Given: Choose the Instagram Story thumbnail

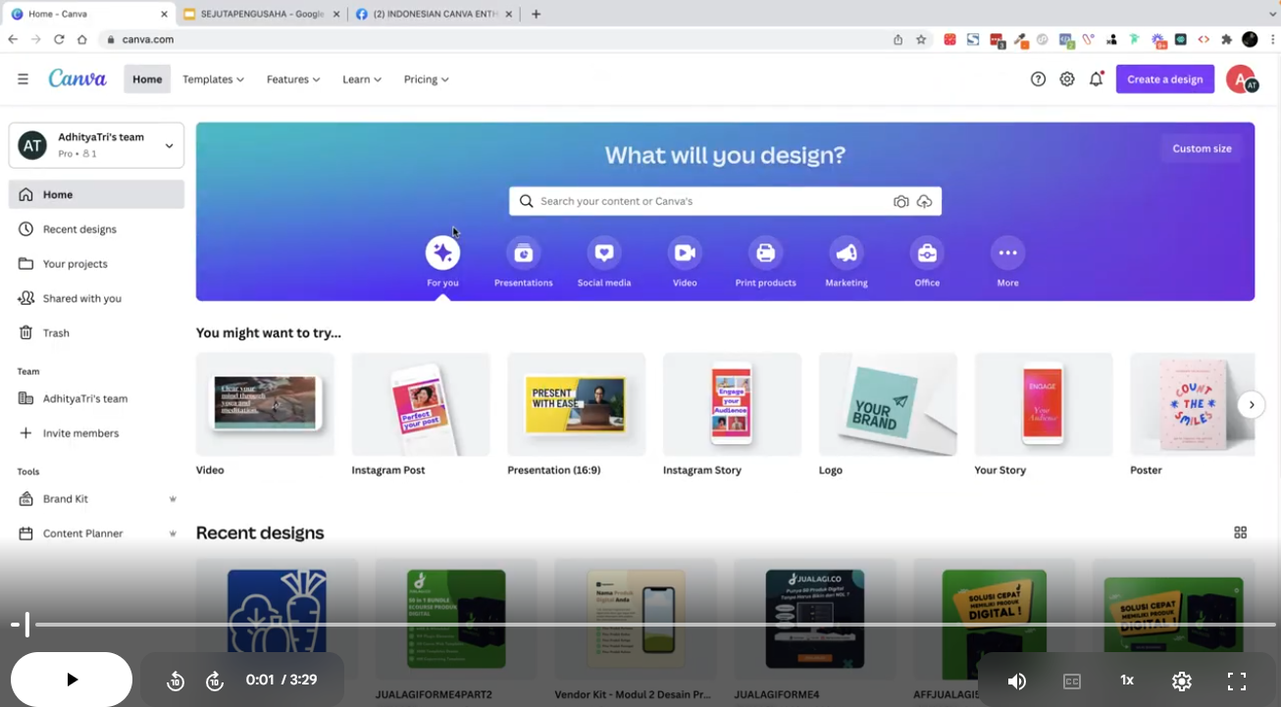Looking at the screenshot, I should click(732, 404).
